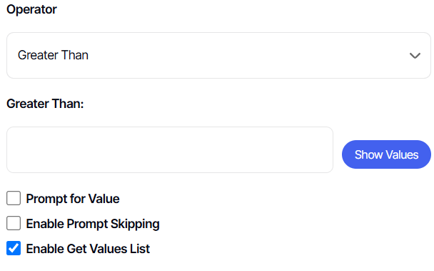Uncheck the Enable Get Values List checkbox

14,248
